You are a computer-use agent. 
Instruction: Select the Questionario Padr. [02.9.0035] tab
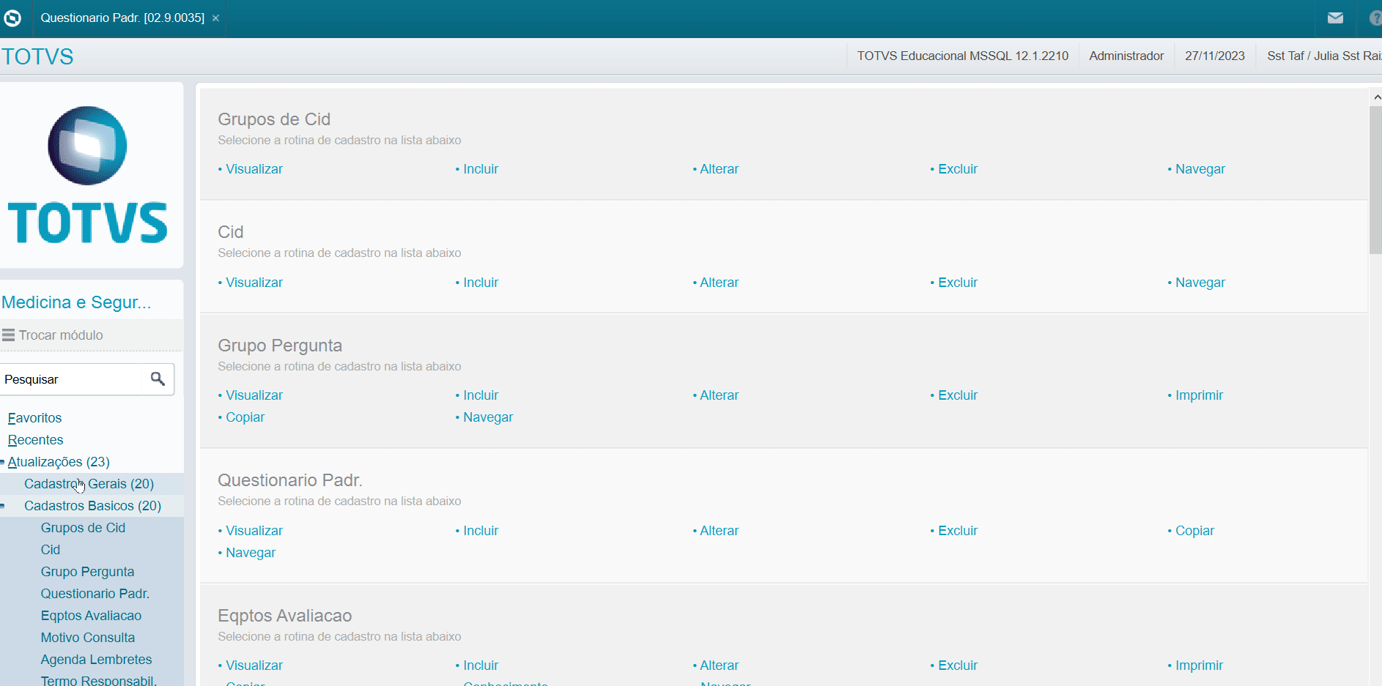point(122,18)
